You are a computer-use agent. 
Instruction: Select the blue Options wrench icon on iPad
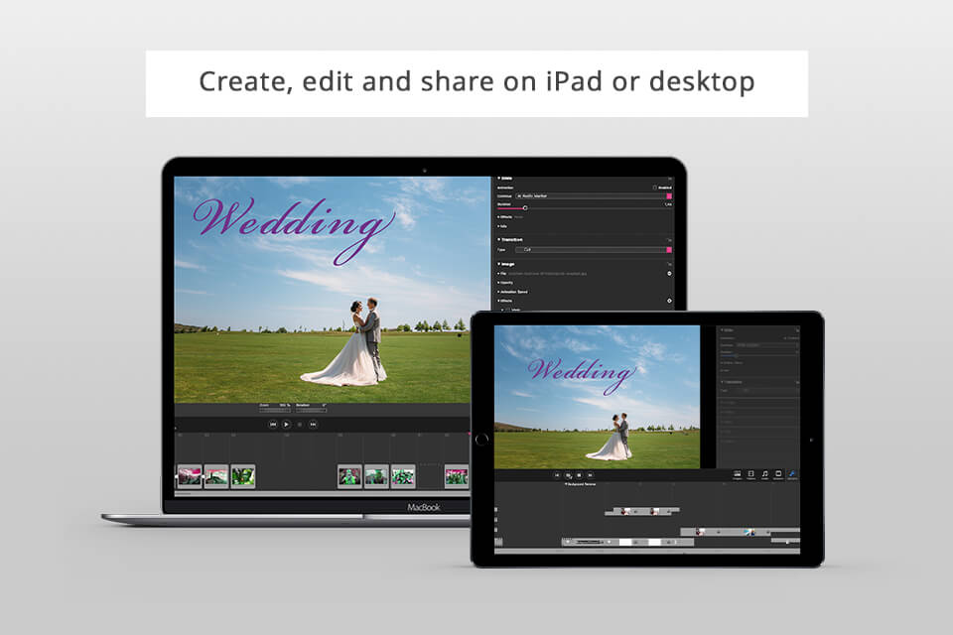[x=792, y=474]
